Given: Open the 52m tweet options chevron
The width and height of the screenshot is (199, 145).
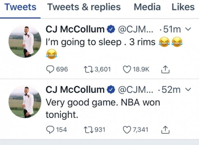Looking at the screenshot, I should click(x=187, y=90).
